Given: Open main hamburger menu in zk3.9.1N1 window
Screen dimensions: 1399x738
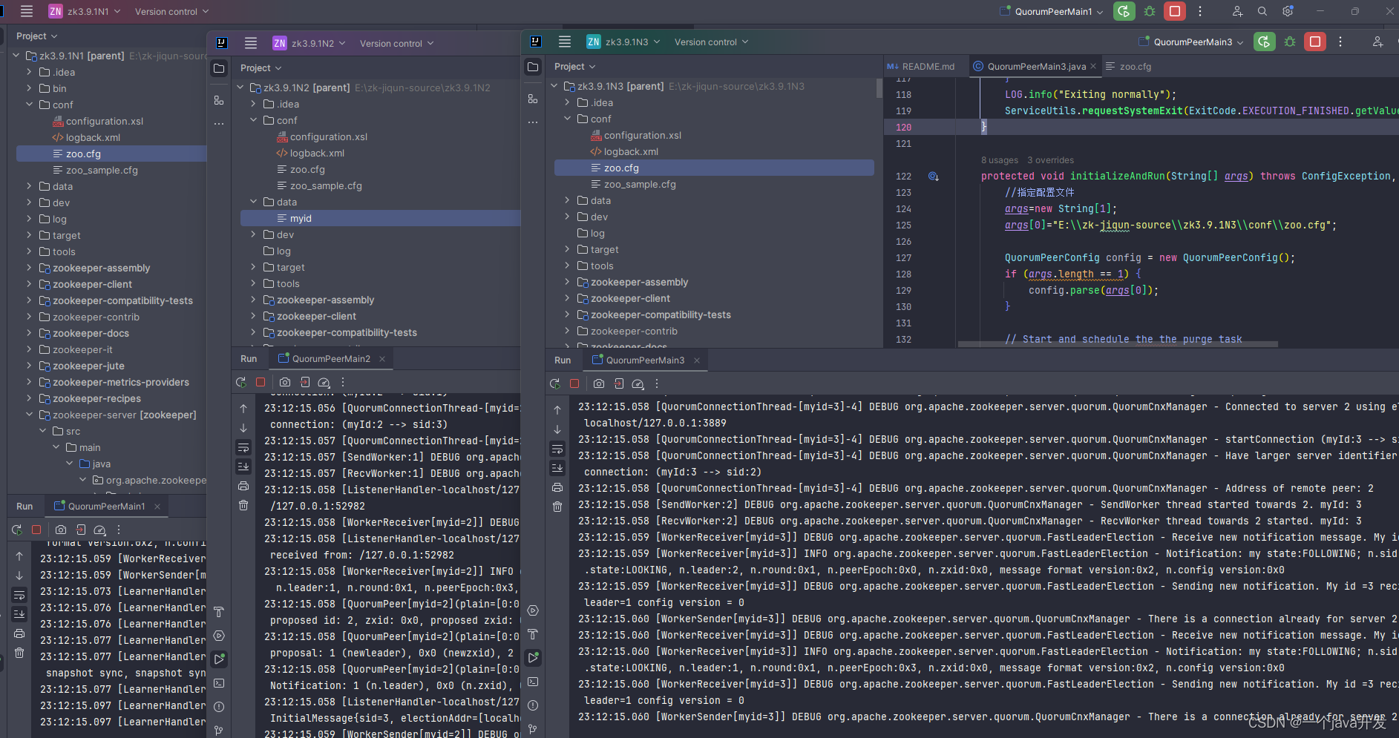Looking at the screenshot, I should [27, 11].
